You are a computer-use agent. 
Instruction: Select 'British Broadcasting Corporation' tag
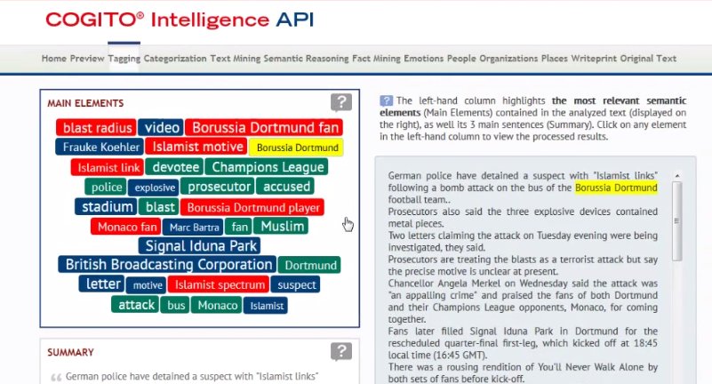tap(167, 265)
